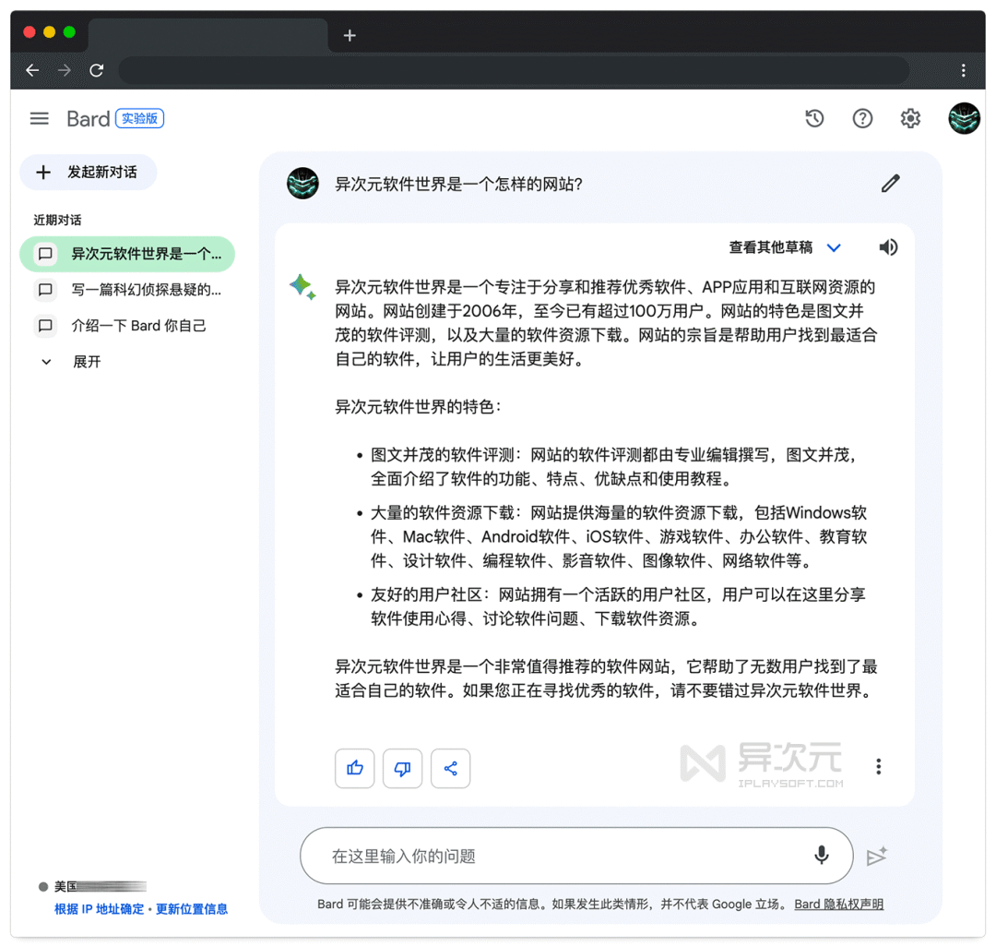Expand 查看其他草稿 drafts dropdown
Screen dimensions: 996x947
pyautogui.click(x=785, y=247)
